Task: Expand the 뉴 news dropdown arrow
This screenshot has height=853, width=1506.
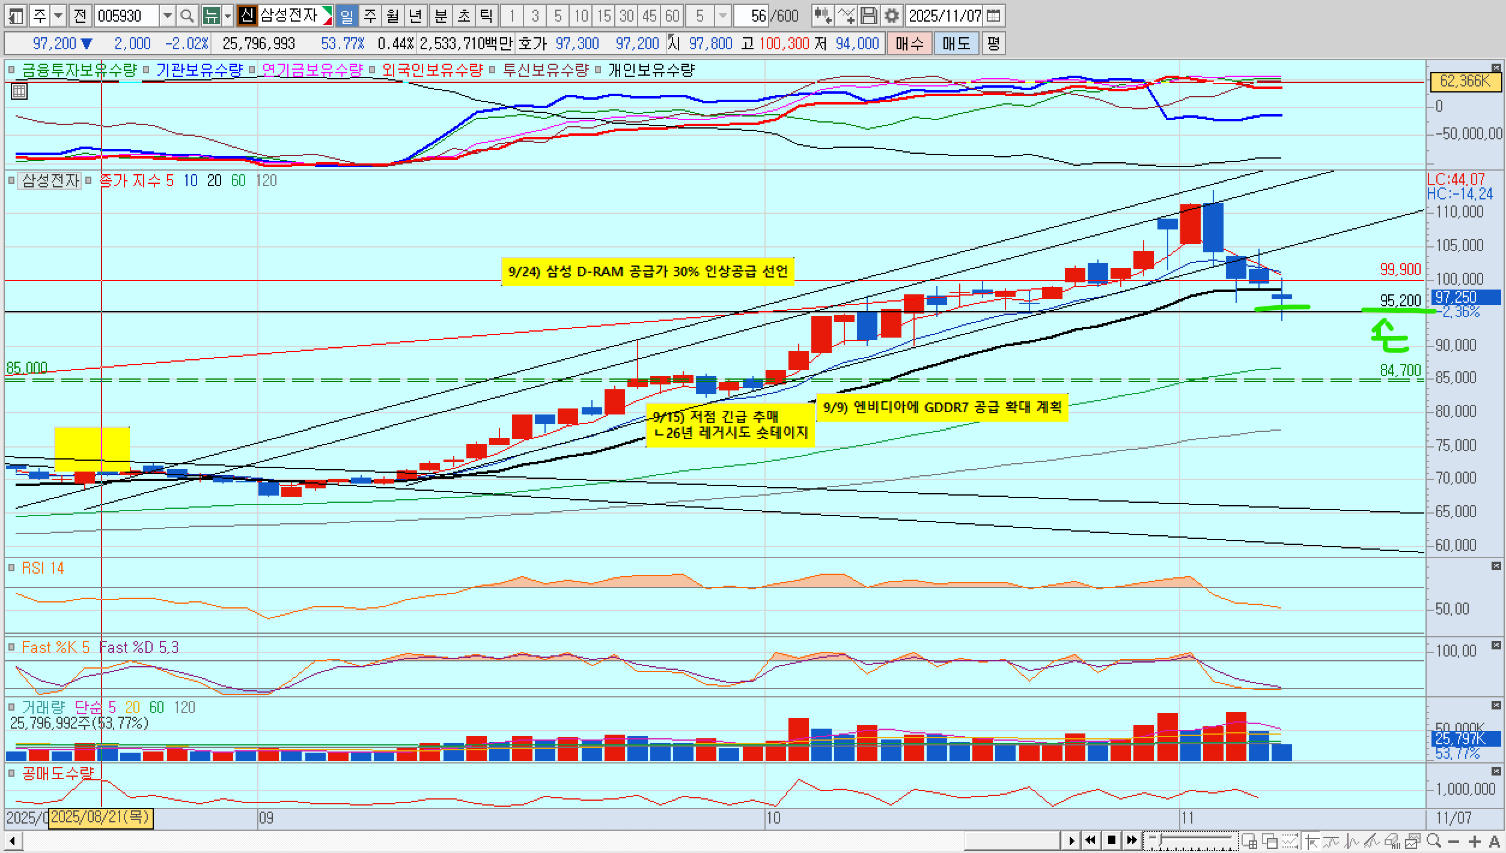Action: (227, 16)
